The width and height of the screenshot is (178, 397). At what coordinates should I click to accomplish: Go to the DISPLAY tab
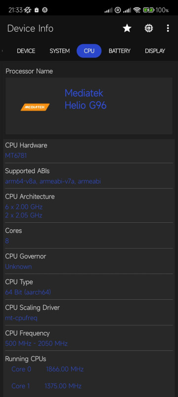click(155, 51)
